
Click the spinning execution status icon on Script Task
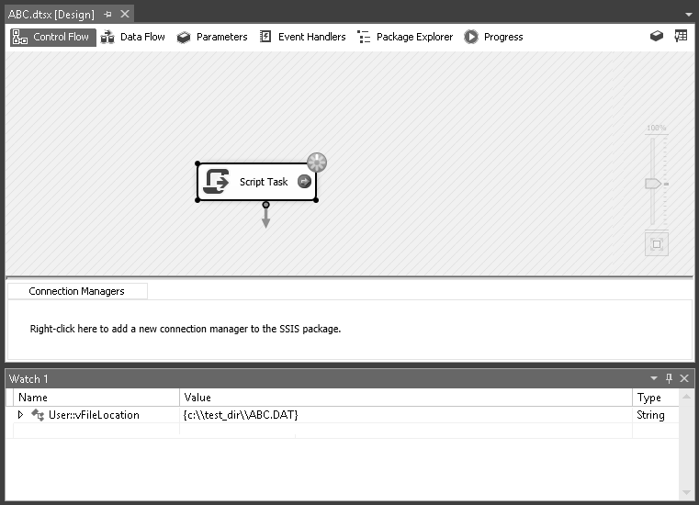click(317, 163)
